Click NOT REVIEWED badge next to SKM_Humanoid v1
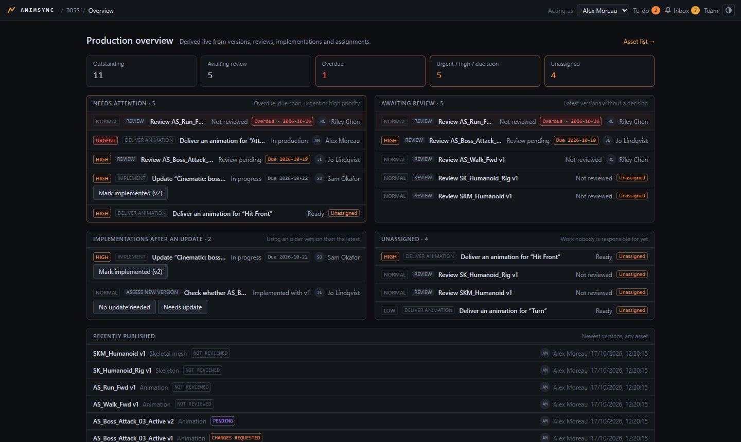This screenshot has height=442, width=741. [210, 353]
